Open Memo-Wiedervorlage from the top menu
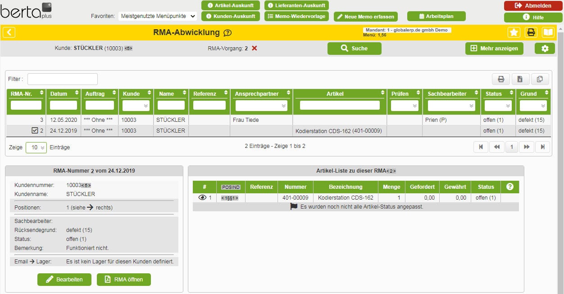Viewport: 564px width, 294px height. (x=296, y=16)
